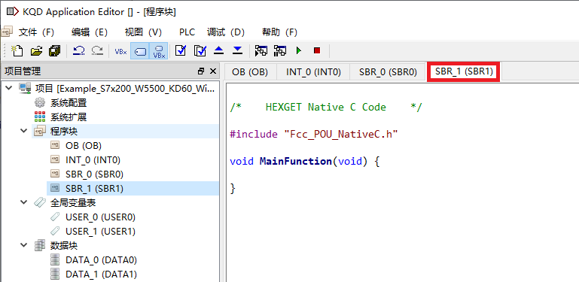The height and width of the screenshot is (282, 579).
Task: Toggle the symbol tag view button
Action: (140, 51)
